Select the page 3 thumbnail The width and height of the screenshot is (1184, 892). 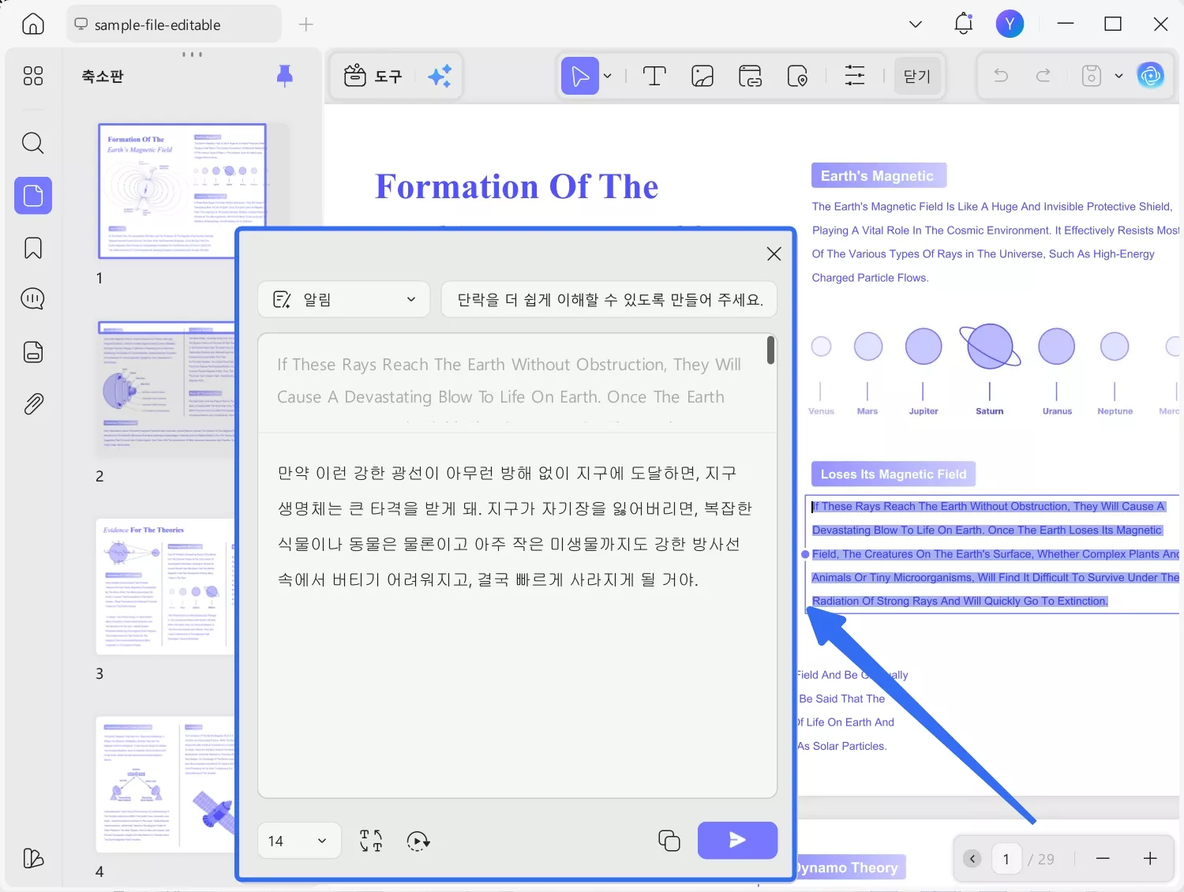(x=166, y=587)
